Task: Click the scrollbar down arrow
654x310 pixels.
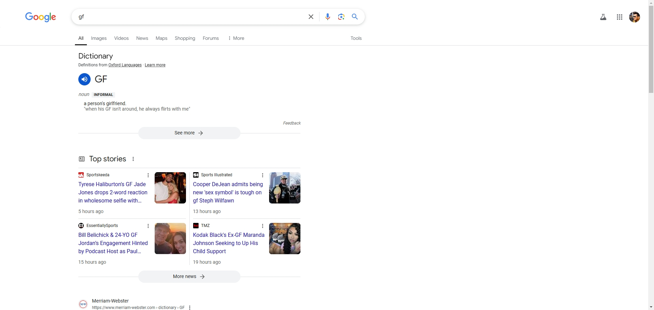Action: [651, 307]
